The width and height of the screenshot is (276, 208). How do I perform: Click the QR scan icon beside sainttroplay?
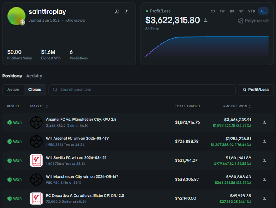tap(116, 12)
